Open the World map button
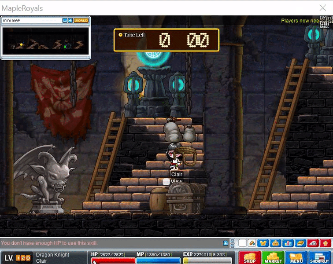The height and width of the screenshot is (264, 333). pos(81,20)
